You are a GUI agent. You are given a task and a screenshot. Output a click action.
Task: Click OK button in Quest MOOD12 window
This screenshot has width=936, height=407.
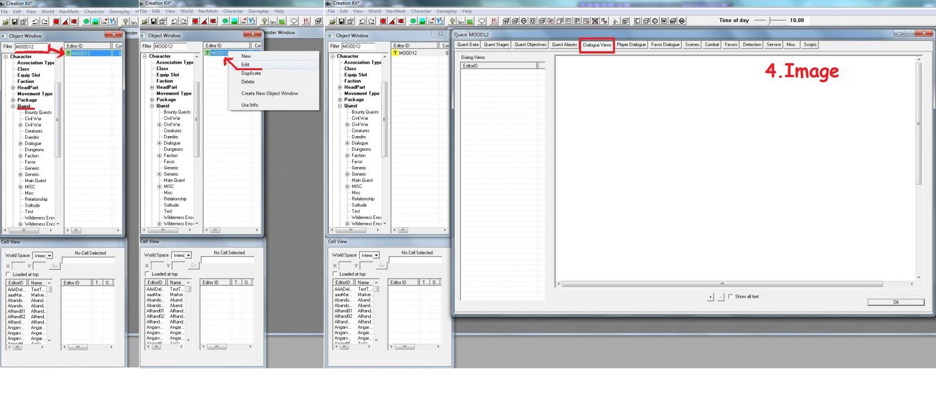coord(896,302)
